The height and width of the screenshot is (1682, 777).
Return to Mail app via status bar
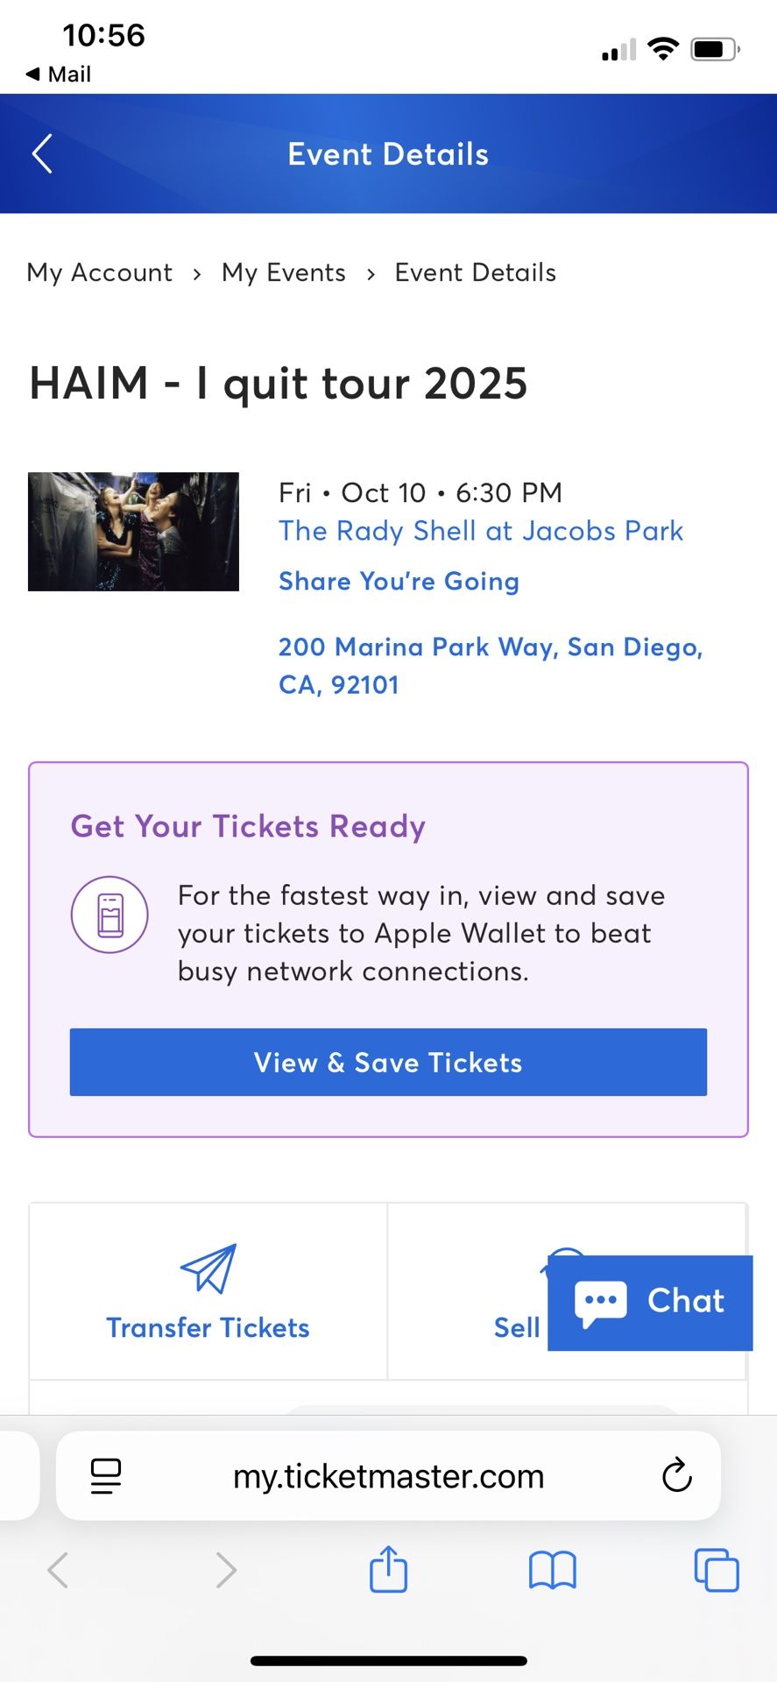(x=59, y=74)
